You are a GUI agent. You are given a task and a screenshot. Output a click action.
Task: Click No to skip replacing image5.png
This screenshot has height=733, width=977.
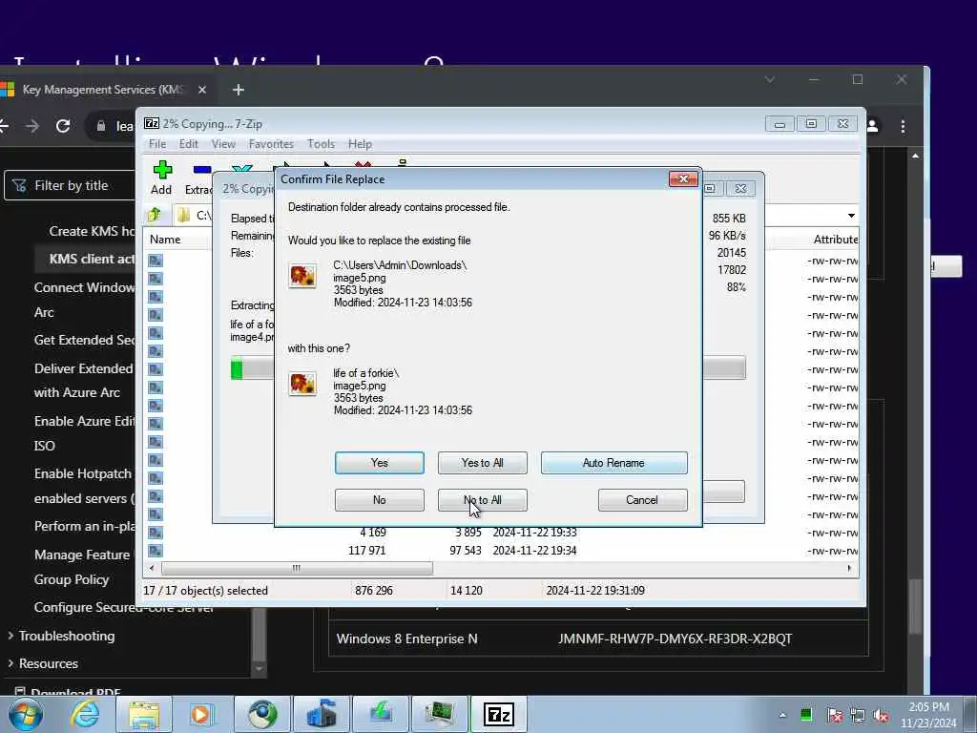[380, 500]
